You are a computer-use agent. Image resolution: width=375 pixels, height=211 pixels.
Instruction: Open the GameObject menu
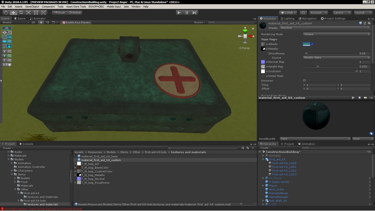tap(32, 6)
